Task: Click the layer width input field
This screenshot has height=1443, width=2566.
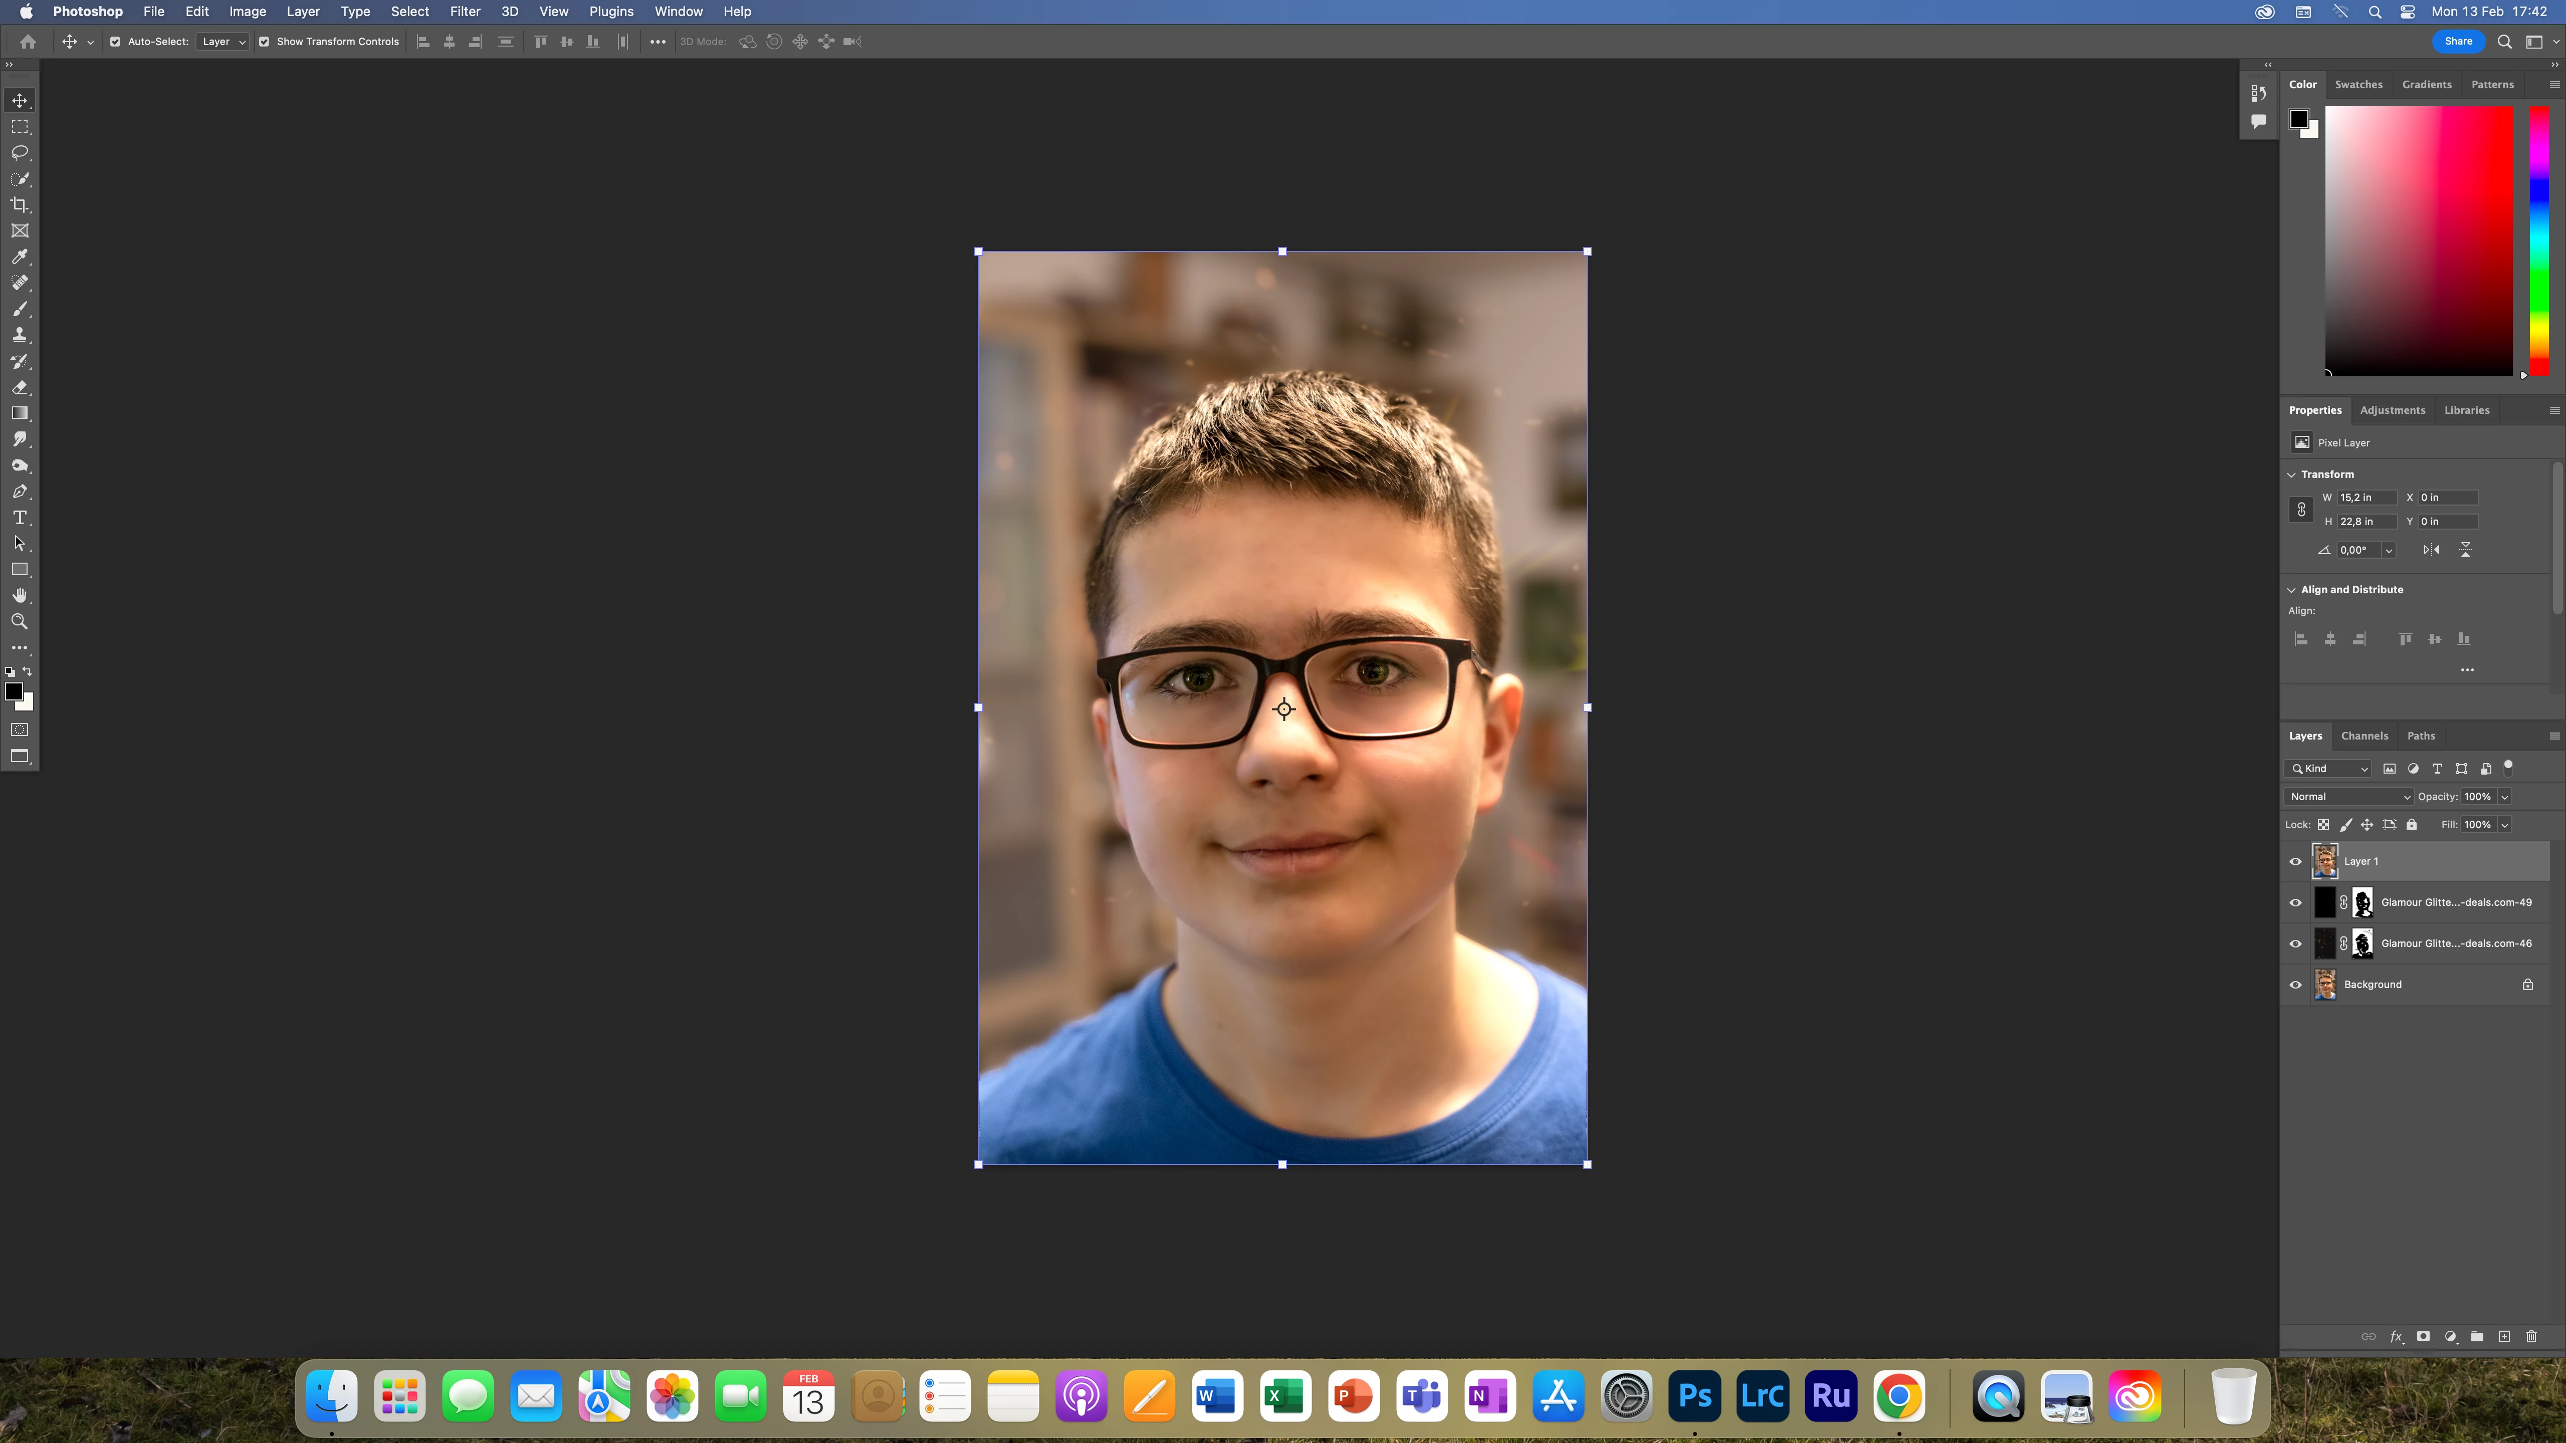Action: click(2366, 498)
